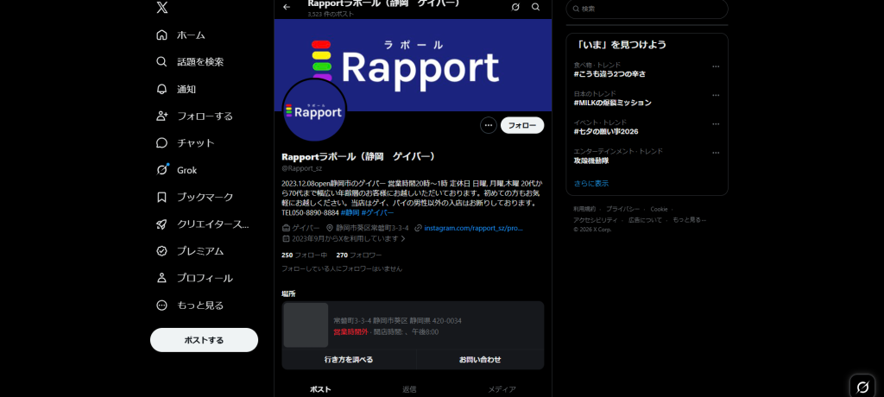This screenshot has height=397, width=884.
Task: Click the explore magnifier icon in sidebar
Action: [161, 62]
